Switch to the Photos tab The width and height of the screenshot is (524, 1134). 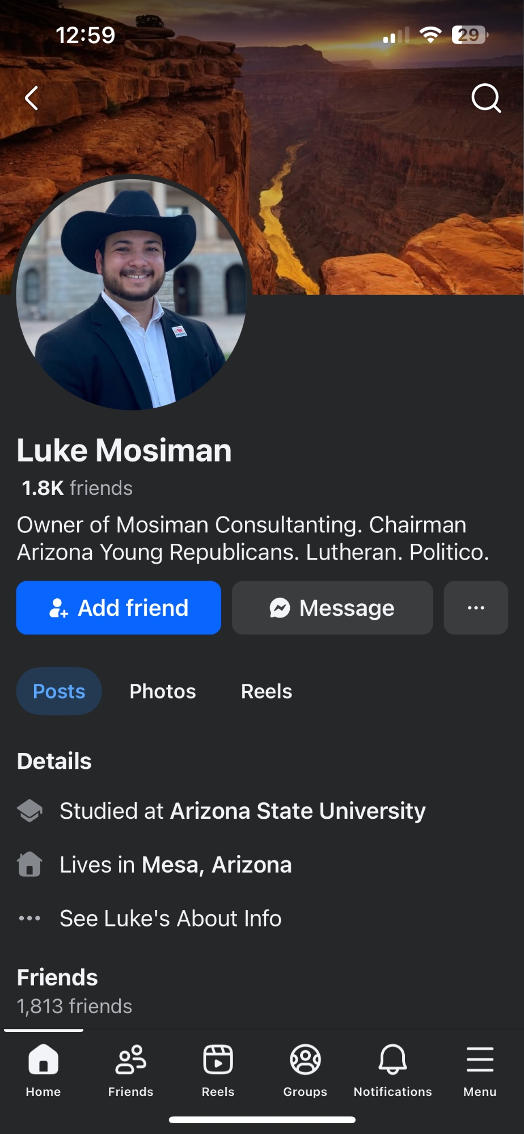(x=163, y=691)
